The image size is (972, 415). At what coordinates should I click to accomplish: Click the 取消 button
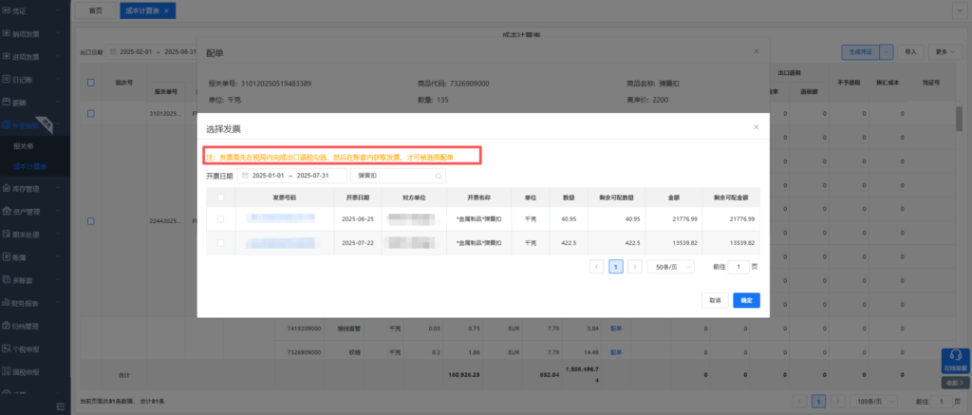coord(715,300)
